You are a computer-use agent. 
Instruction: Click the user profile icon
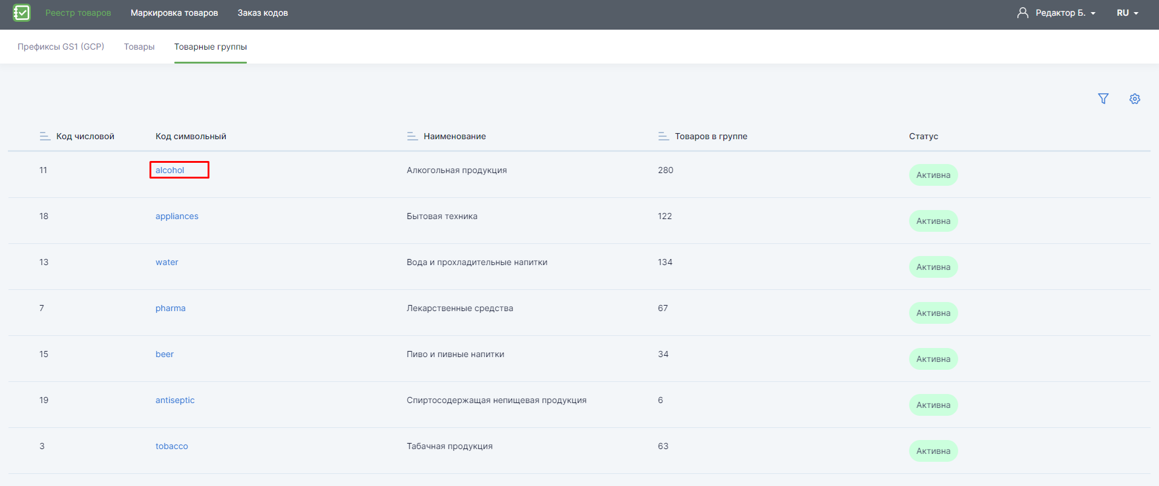click(x=1023, y=13)
